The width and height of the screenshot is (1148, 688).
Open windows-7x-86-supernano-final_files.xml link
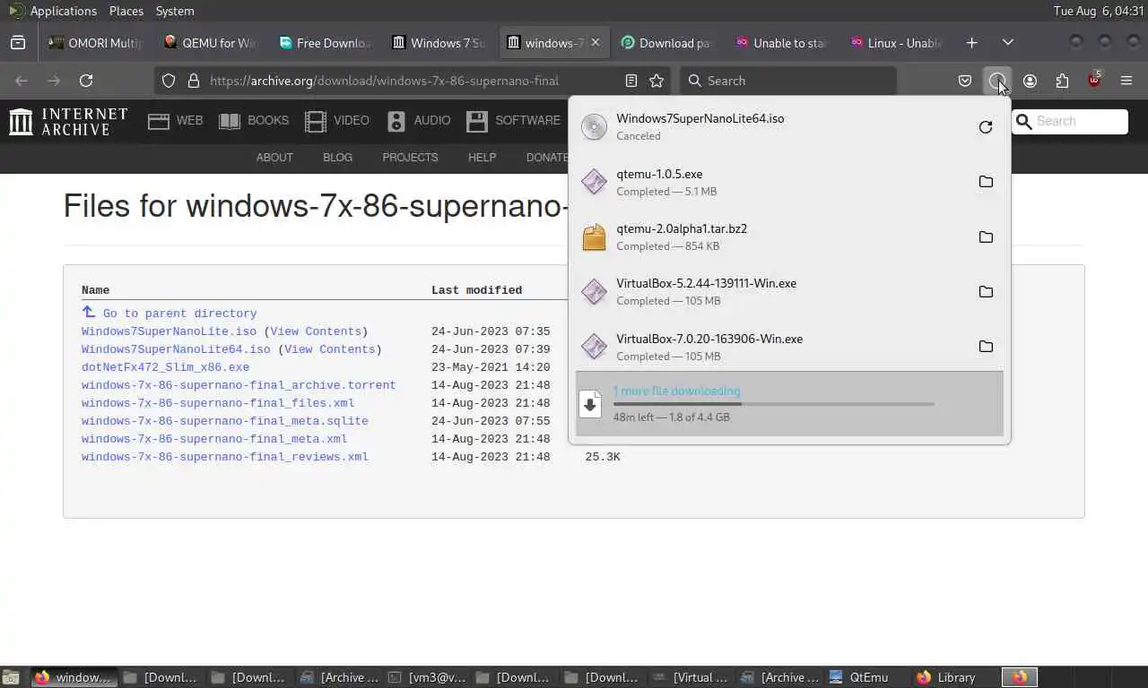tap(218, 403)
